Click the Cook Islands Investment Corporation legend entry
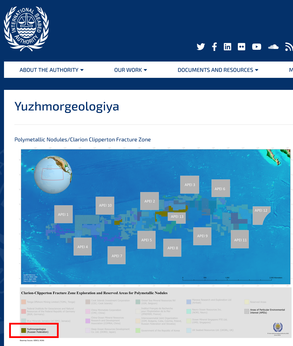The width and height of the screenshot is (293, 346). pyautogui.click(x=108, y=302)
